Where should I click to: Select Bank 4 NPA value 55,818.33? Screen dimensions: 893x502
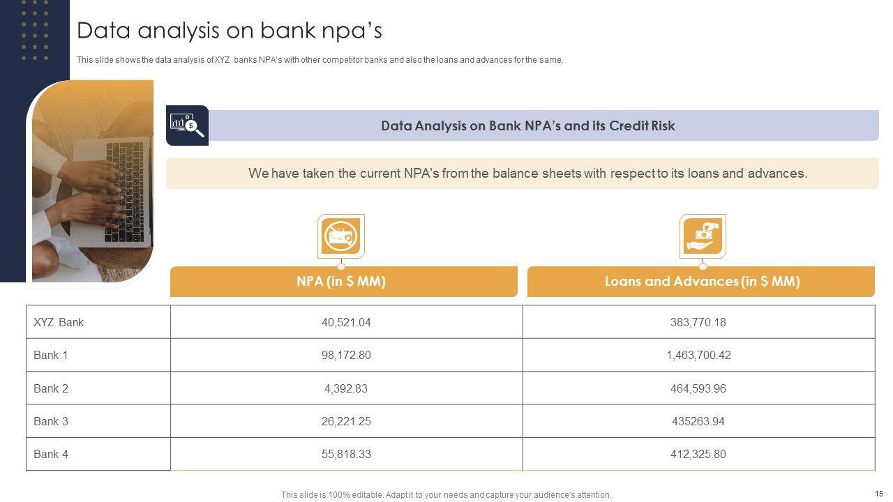346,455
